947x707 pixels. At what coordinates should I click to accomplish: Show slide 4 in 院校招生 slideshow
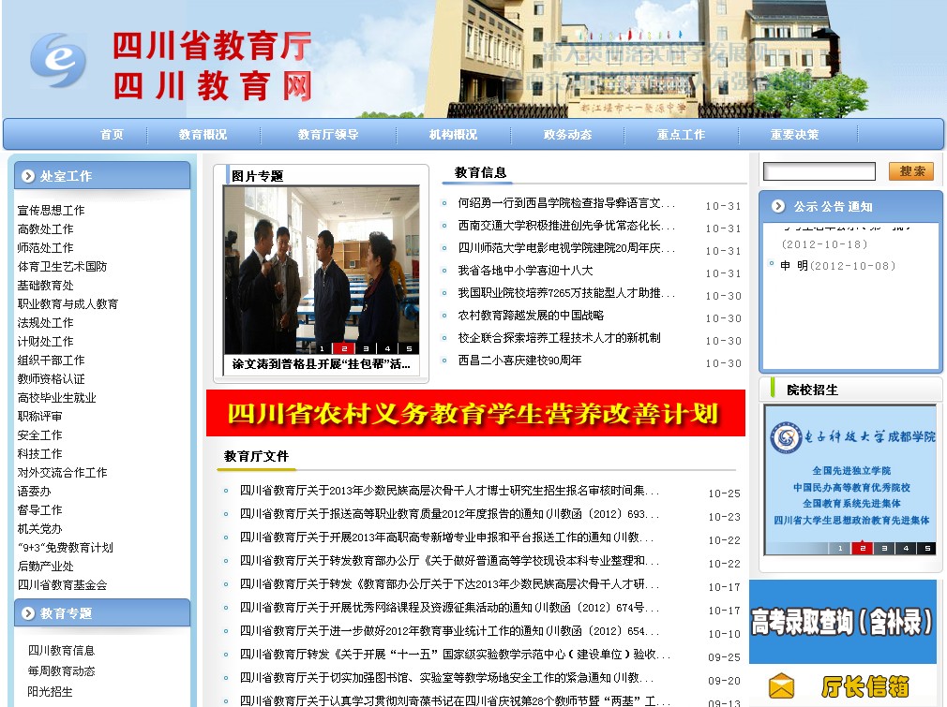(906, 548)
